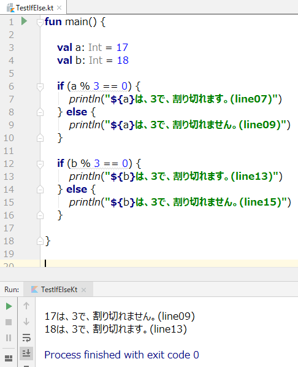Collapse the if (a % 3 == 0) block
Screen dimensions: 298x367
(x=40, y=87)
